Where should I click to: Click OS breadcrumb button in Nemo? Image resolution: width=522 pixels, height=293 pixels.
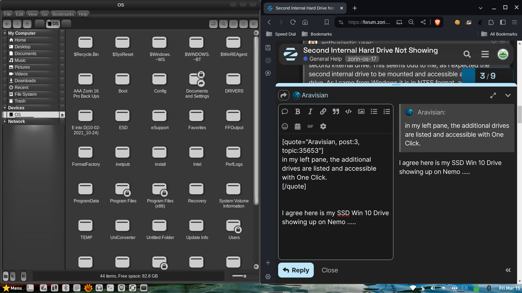53,24
